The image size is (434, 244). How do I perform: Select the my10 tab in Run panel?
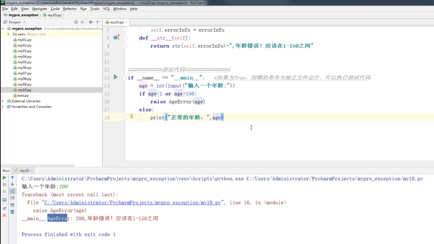(x=24, y=171)
